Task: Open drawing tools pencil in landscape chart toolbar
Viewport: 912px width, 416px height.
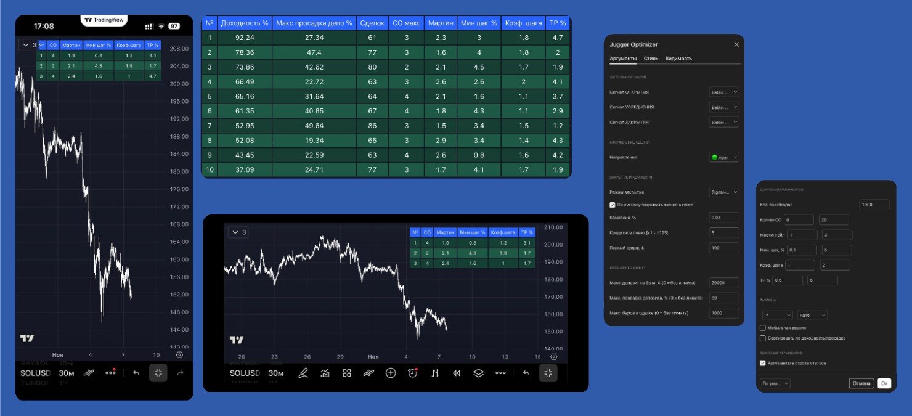Action: pos(303,373)
